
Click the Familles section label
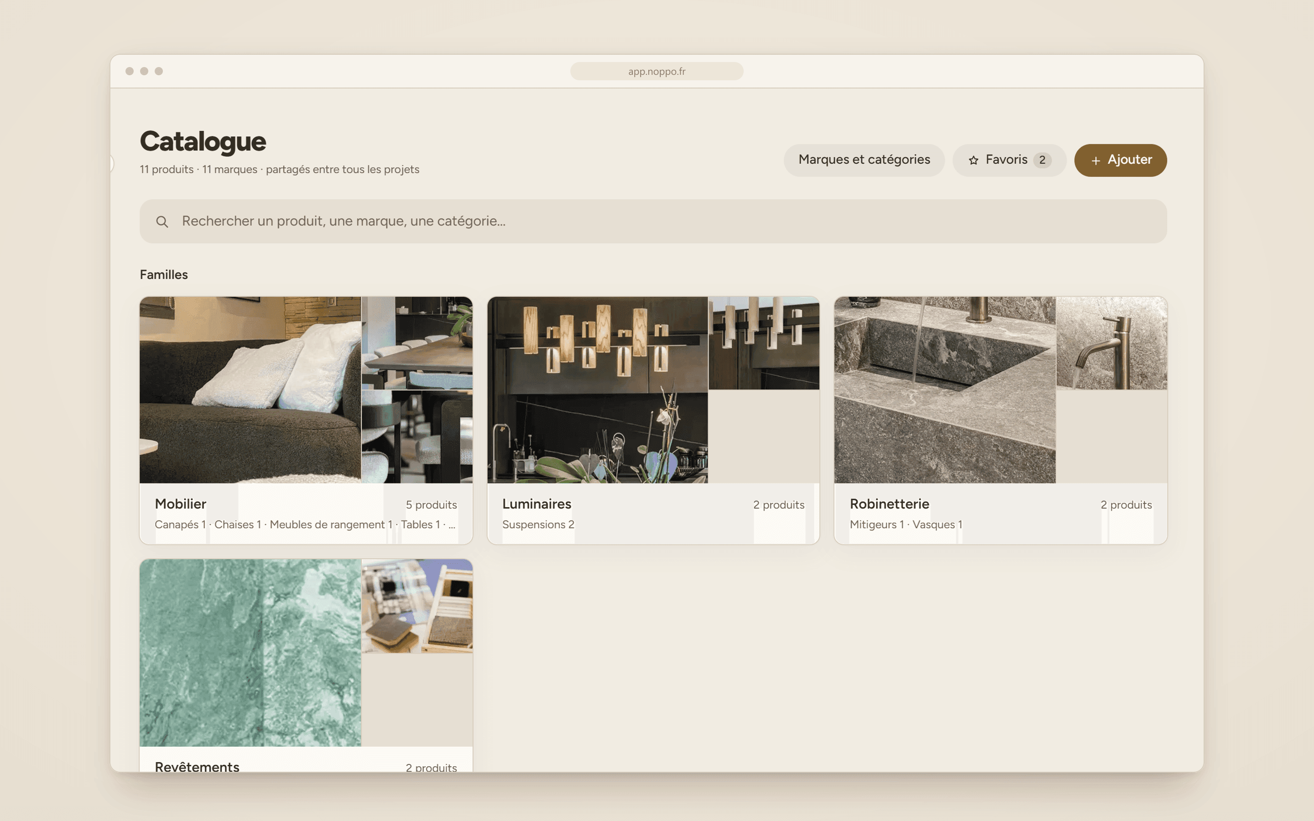coord(163,275)
